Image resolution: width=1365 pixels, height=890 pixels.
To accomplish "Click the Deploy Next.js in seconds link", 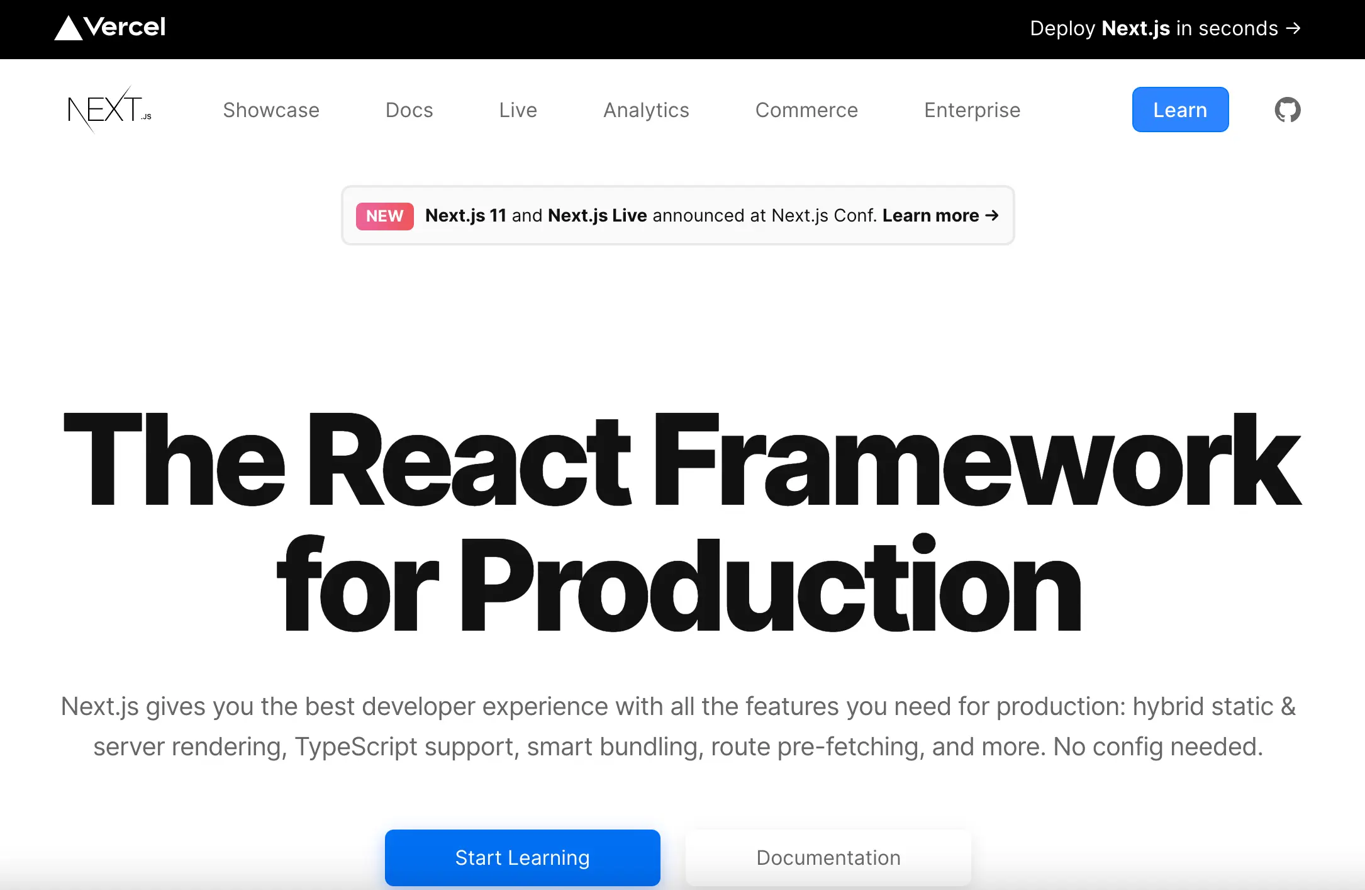I will (1164, 28).
